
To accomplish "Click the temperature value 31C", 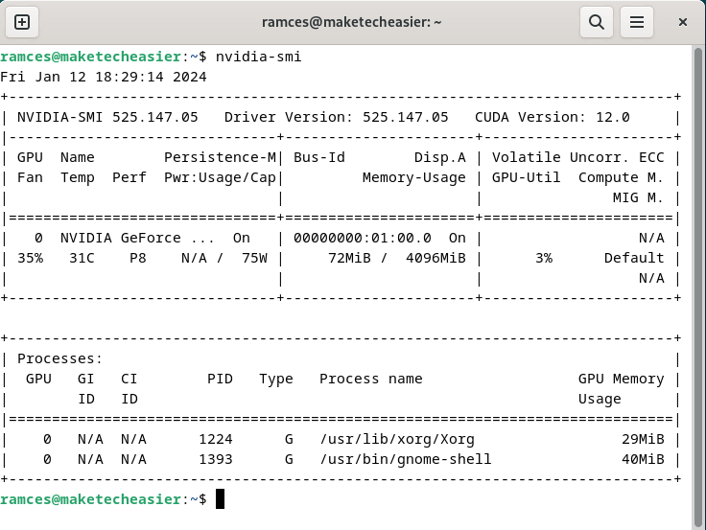I will 82,258.
